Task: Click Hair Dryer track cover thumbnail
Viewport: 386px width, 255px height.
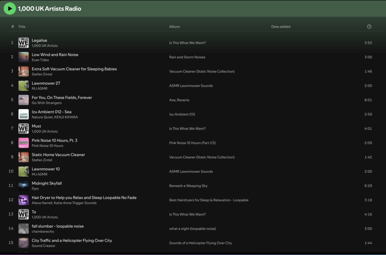Action: 24,200
